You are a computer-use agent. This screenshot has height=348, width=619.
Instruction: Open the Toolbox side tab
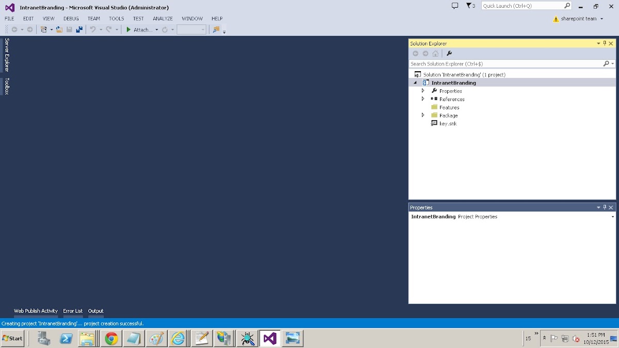(7, 86)
